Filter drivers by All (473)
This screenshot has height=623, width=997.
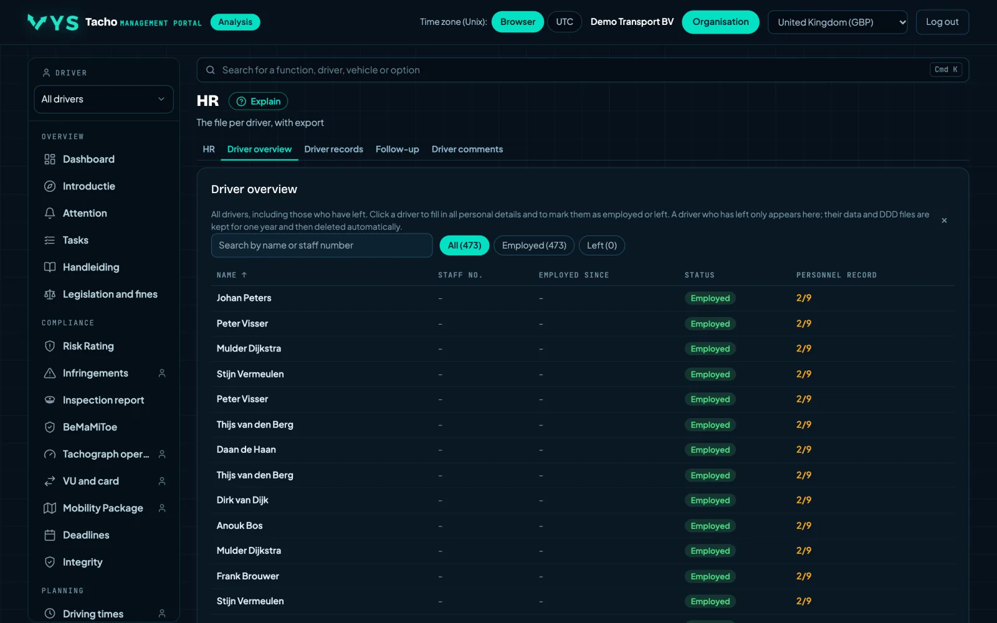[x=464, y=245]
